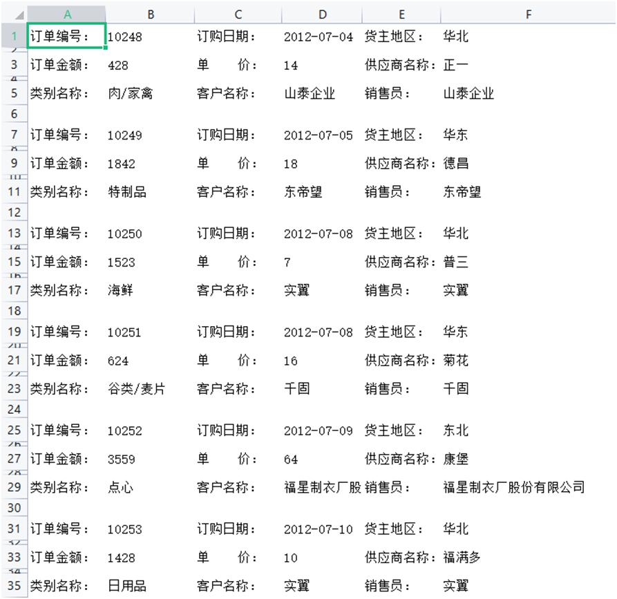Select cell A1 labeled 订单编号
The image size is (617, 599).
(x=66, y=36)
